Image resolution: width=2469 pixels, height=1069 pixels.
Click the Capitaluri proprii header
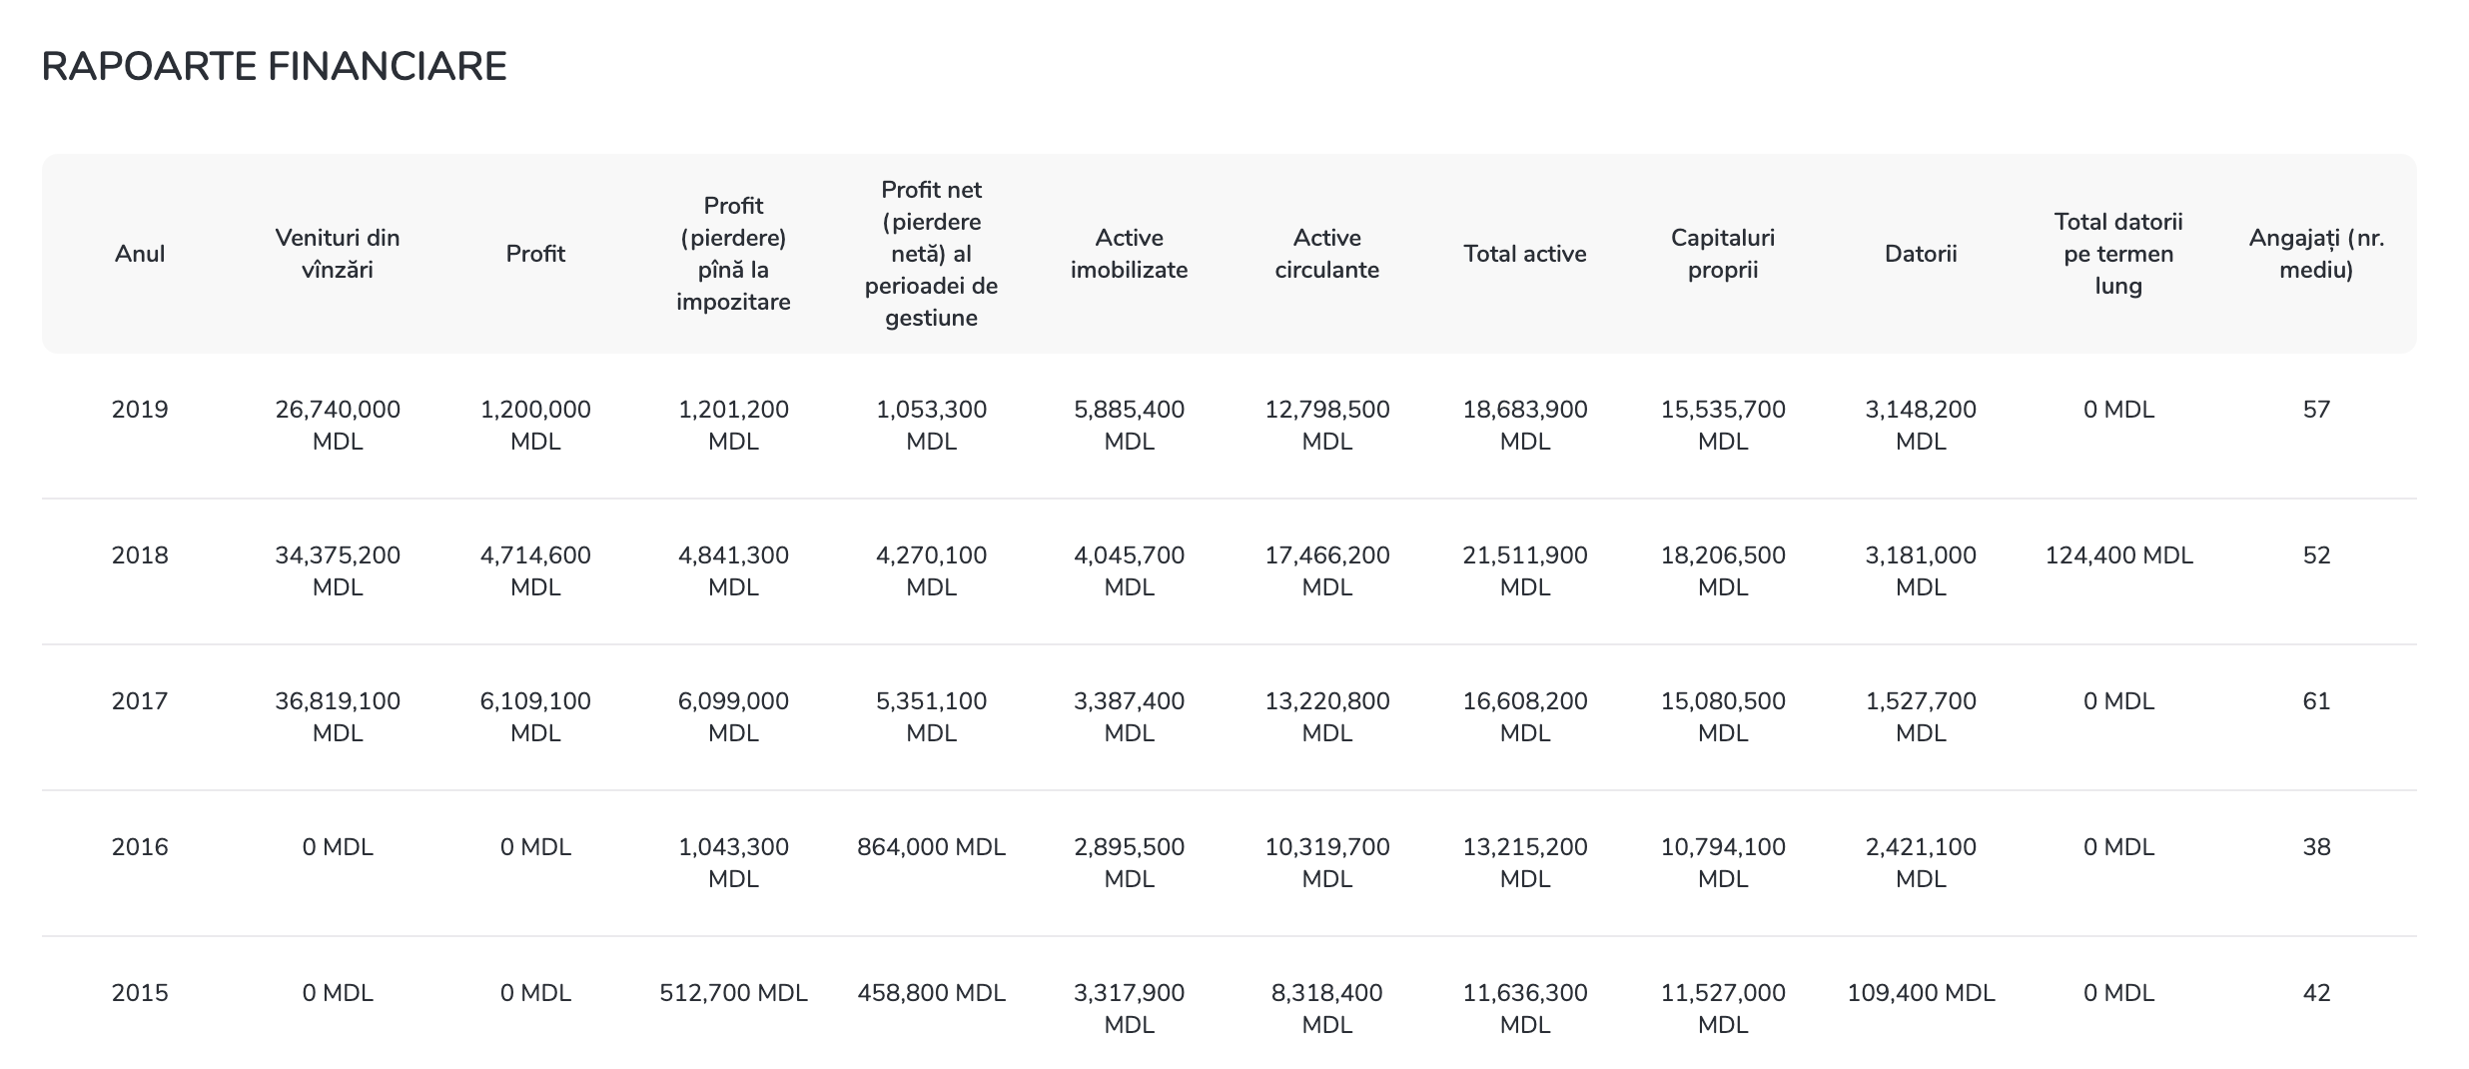pyautogui.click(x=1722, y=254)
